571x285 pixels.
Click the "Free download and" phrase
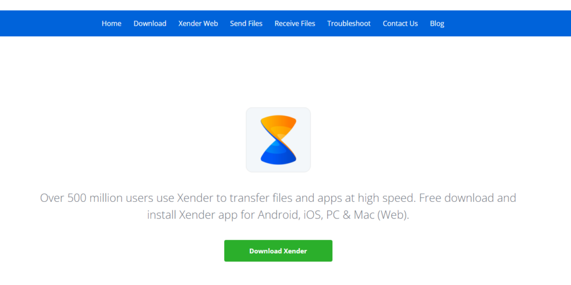tap(468, 198)
